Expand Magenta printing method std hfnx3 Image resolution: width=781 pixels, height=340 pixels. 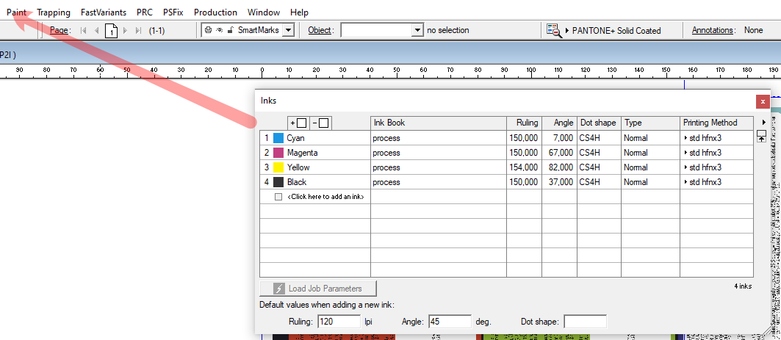click(686, 153)
